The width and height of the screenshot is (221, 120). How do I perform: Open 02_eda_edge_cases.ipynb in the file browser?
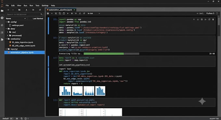(23, 46)
